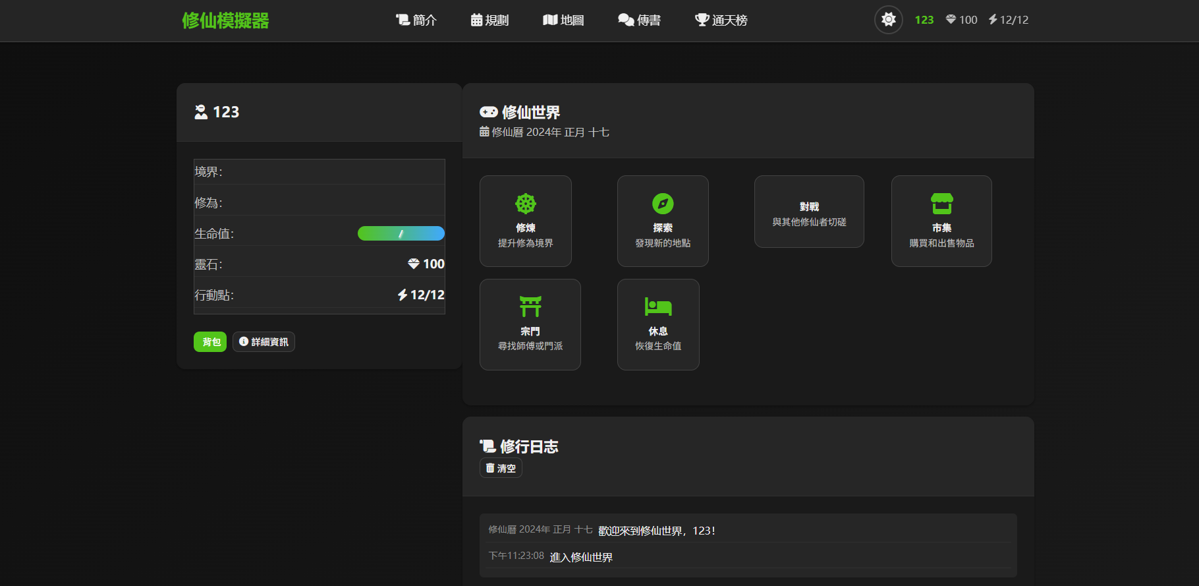Click the player avatar icon beside 123
The image size is (1199, 586).
201,112
